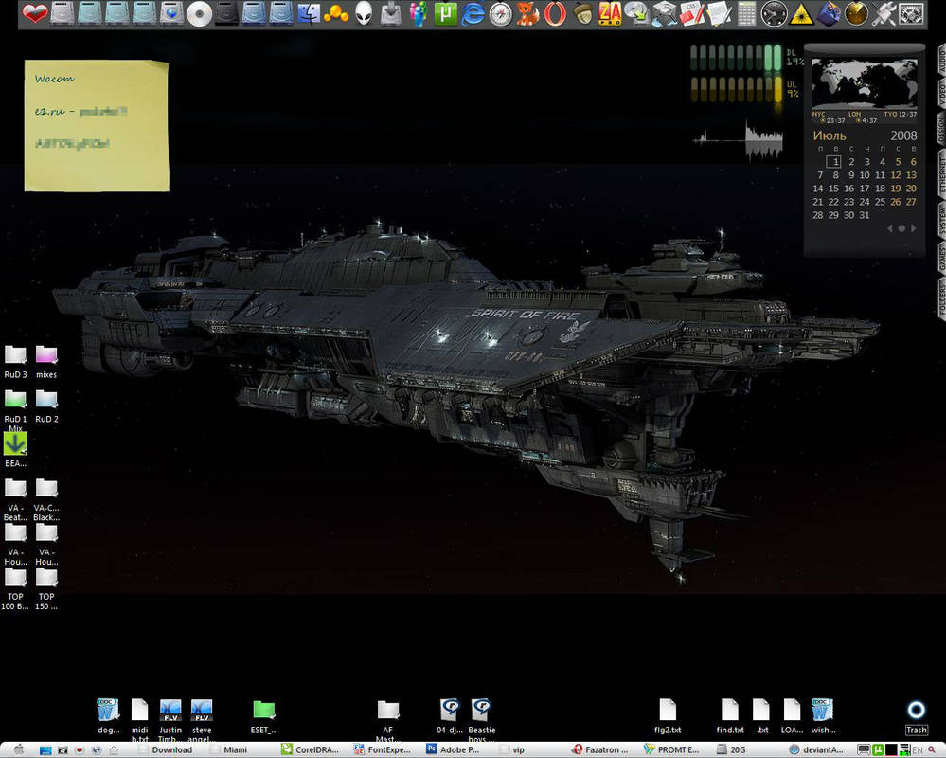Viewport: 946px width, 758px height.
Task: Switch to CorelDRAW in the taskbar
Action: 310,749
